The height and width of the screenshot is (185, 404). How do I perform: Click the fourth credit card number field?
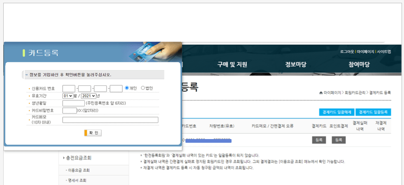point(116,89)
